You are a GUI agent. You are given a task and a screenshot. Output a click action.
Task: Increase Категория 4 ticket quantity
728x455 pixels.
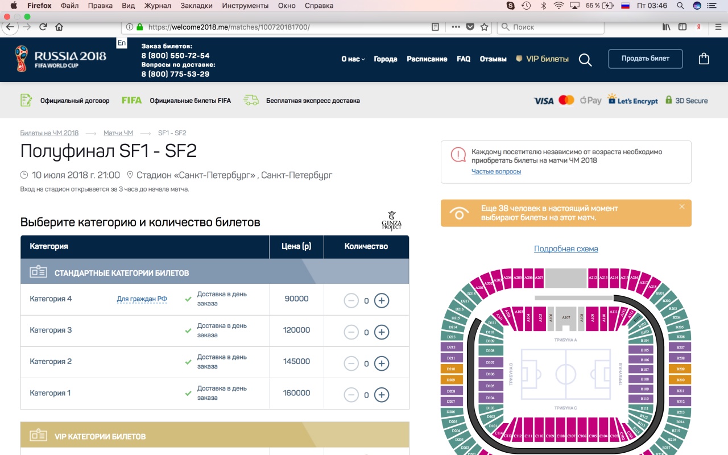click(382, 300)
